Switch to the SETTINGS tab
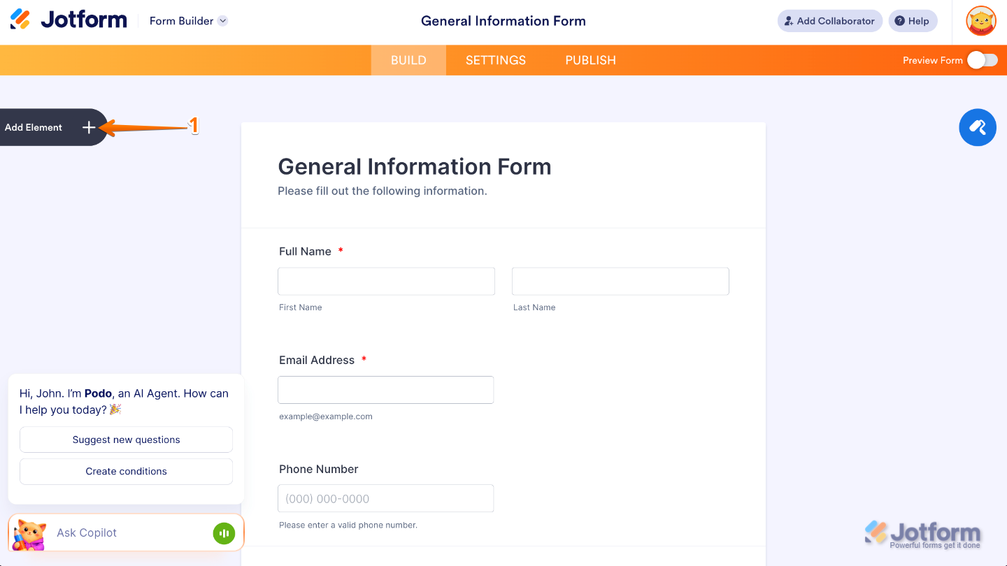This screenshot has height=566, width=1007. tap(495, 60)
